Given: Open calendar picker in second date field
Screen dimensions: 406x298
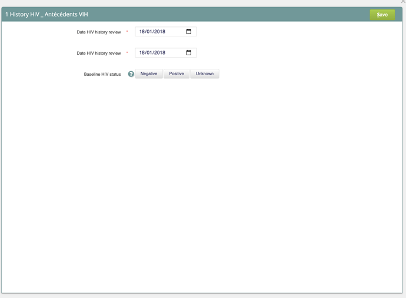Looking at the screenshot, I should point(189,53).
